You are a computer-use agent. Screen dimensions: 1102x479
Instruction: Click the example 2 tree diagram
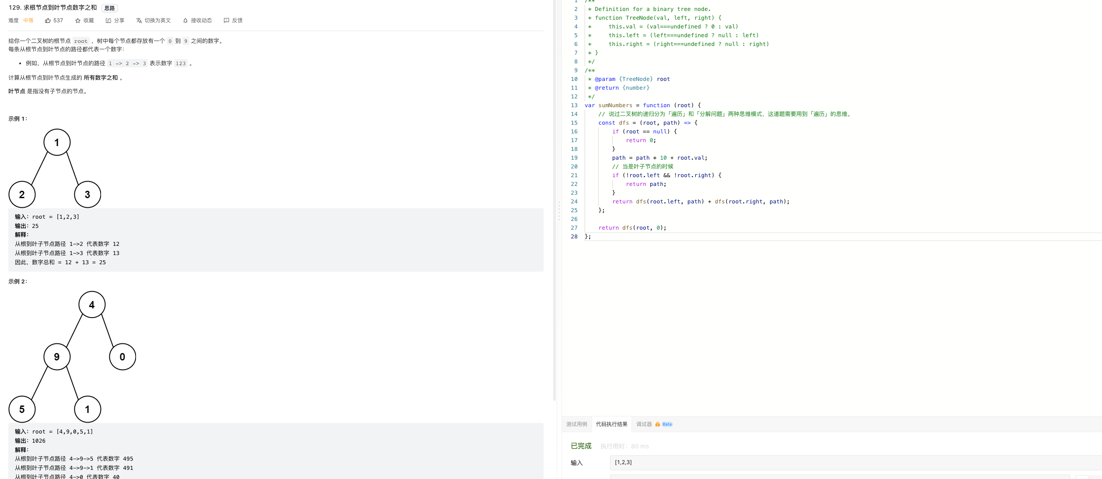72,357
